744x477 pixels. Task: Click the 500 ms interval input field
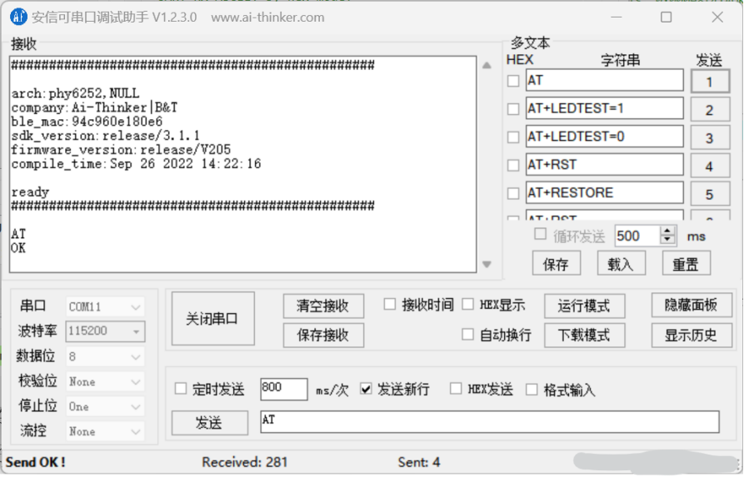637,236
